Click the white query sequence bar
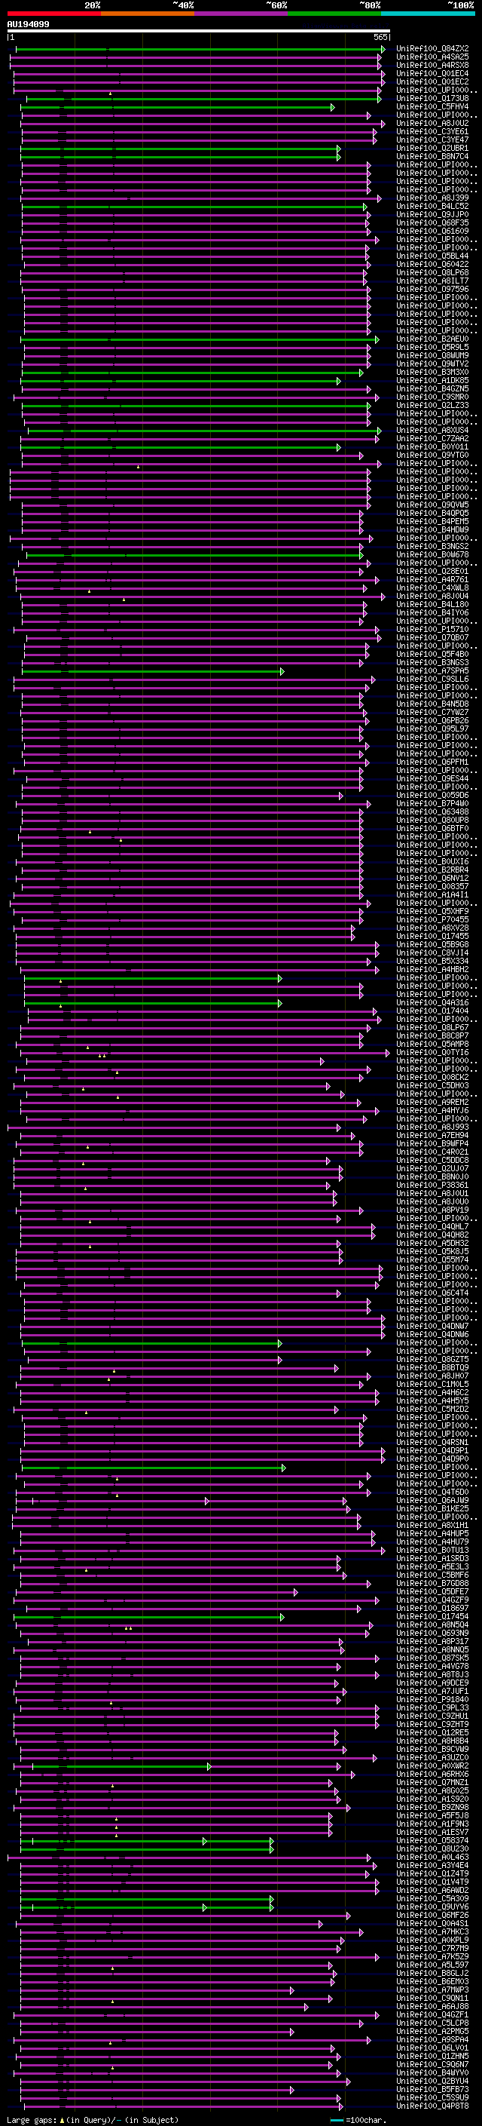 (199, 30)
